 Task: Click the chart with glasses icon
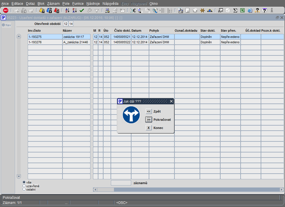(x=221, y=10)
